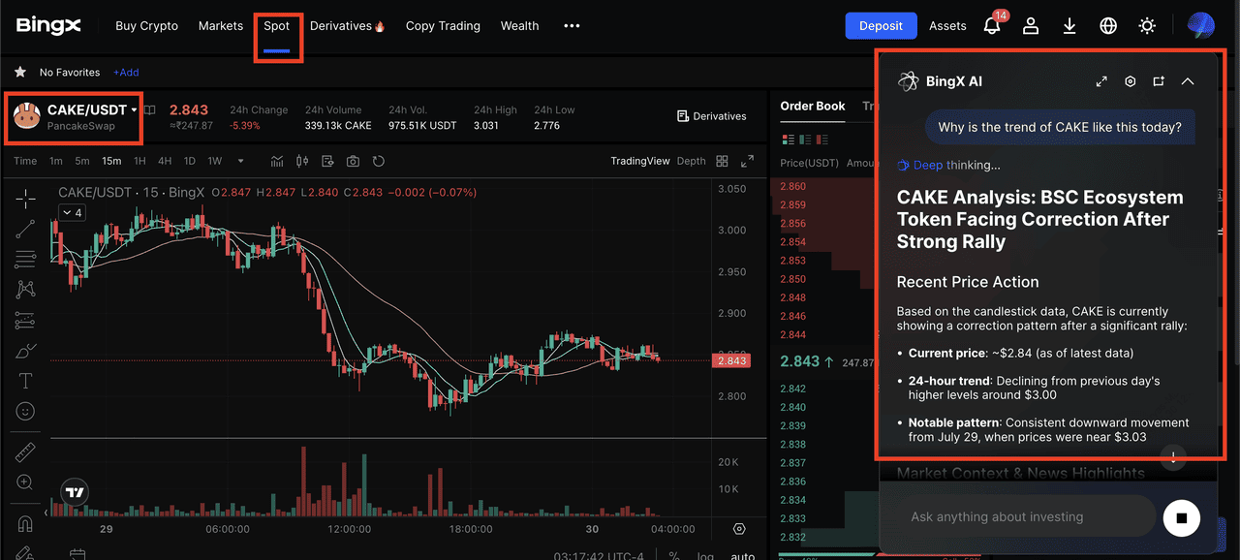
Task: Click the favorites star icon
Action: [20, 72]
